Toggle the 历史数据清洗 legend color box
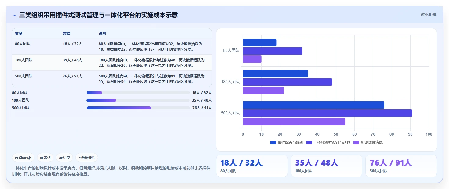The height and width of the screenshot is (189, 449). click(x=356, y=142)
